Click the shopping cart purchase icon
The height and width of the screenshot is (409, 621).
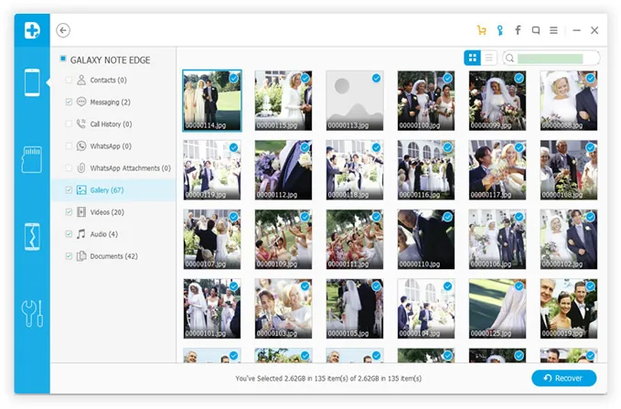482,30
